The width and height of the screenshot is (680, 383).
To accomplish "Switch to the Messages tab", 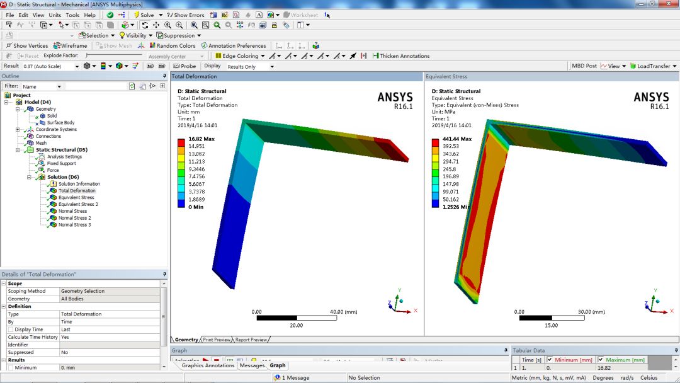I will click(x=252, y=365).
